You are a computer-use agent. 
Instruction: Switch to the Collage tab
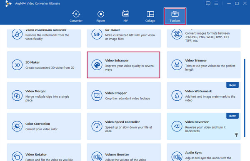(150, 16)
